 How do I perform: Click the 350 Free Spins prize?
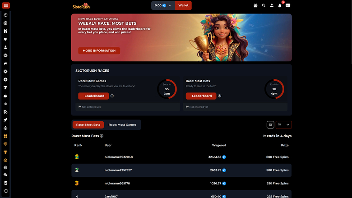(x=278, y=183)
